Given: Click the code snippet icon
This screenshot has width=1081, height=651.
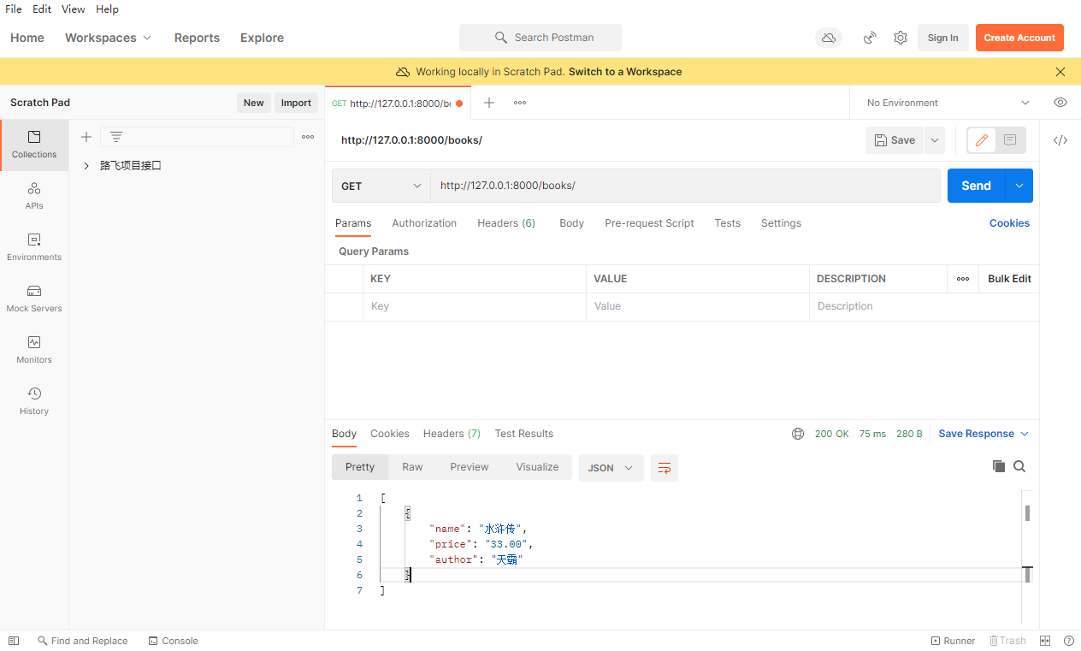Looking at the screenshot, I should (x=1060, y=140).
